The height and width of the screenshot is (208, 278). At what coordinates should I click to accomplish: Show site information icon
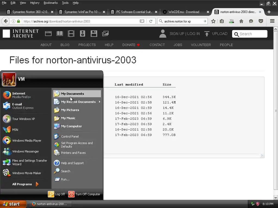14,21
